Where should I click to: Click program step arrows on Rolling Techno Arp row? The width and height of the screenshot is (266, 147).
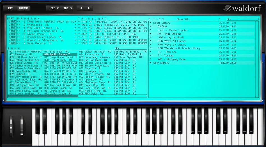(18, 31)
